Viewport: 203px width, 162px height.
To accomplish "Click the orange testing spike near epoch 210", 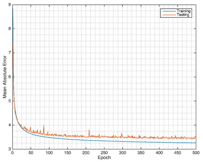I will click(x=89, y=130).
